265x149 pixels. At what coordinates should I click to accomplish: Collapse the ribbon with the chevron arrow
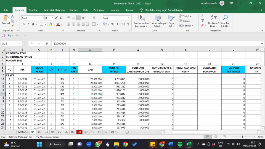click(x=262, y=30)
